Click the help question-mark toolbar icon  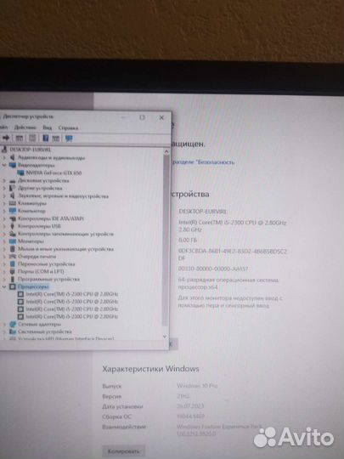point(45,138)
